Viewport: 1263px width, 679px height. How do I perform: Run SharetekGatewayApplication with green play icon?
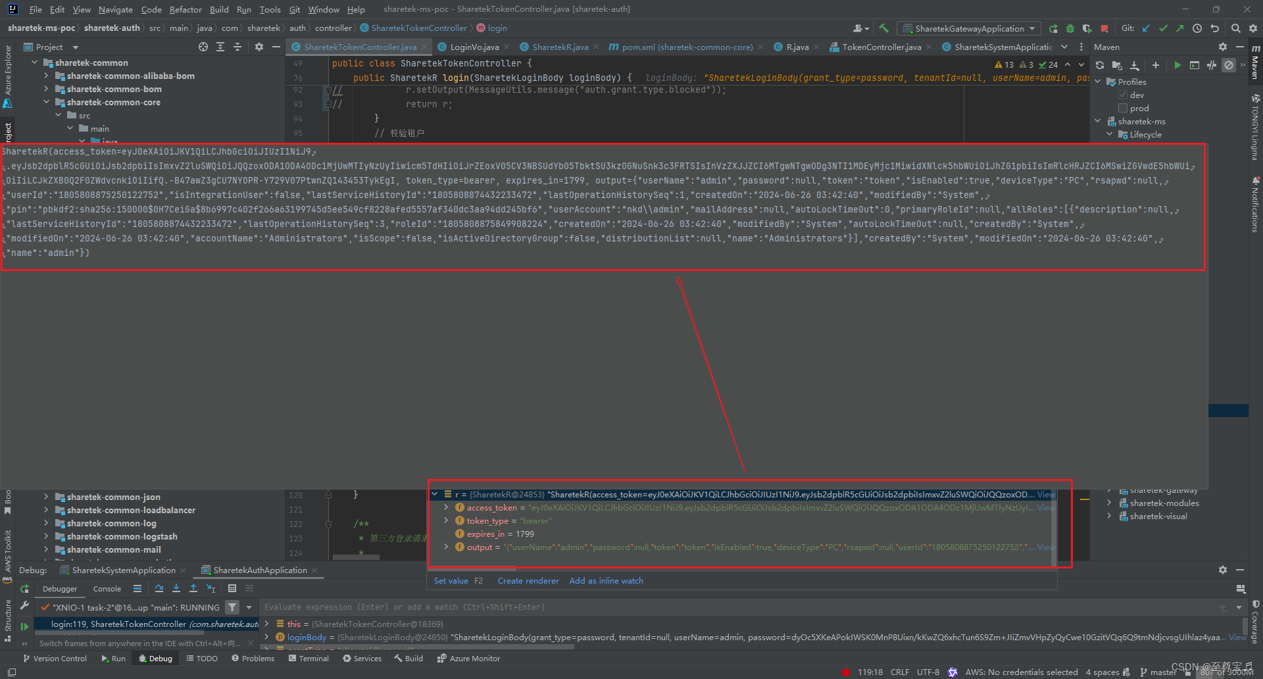click(x=1052, y=28)
